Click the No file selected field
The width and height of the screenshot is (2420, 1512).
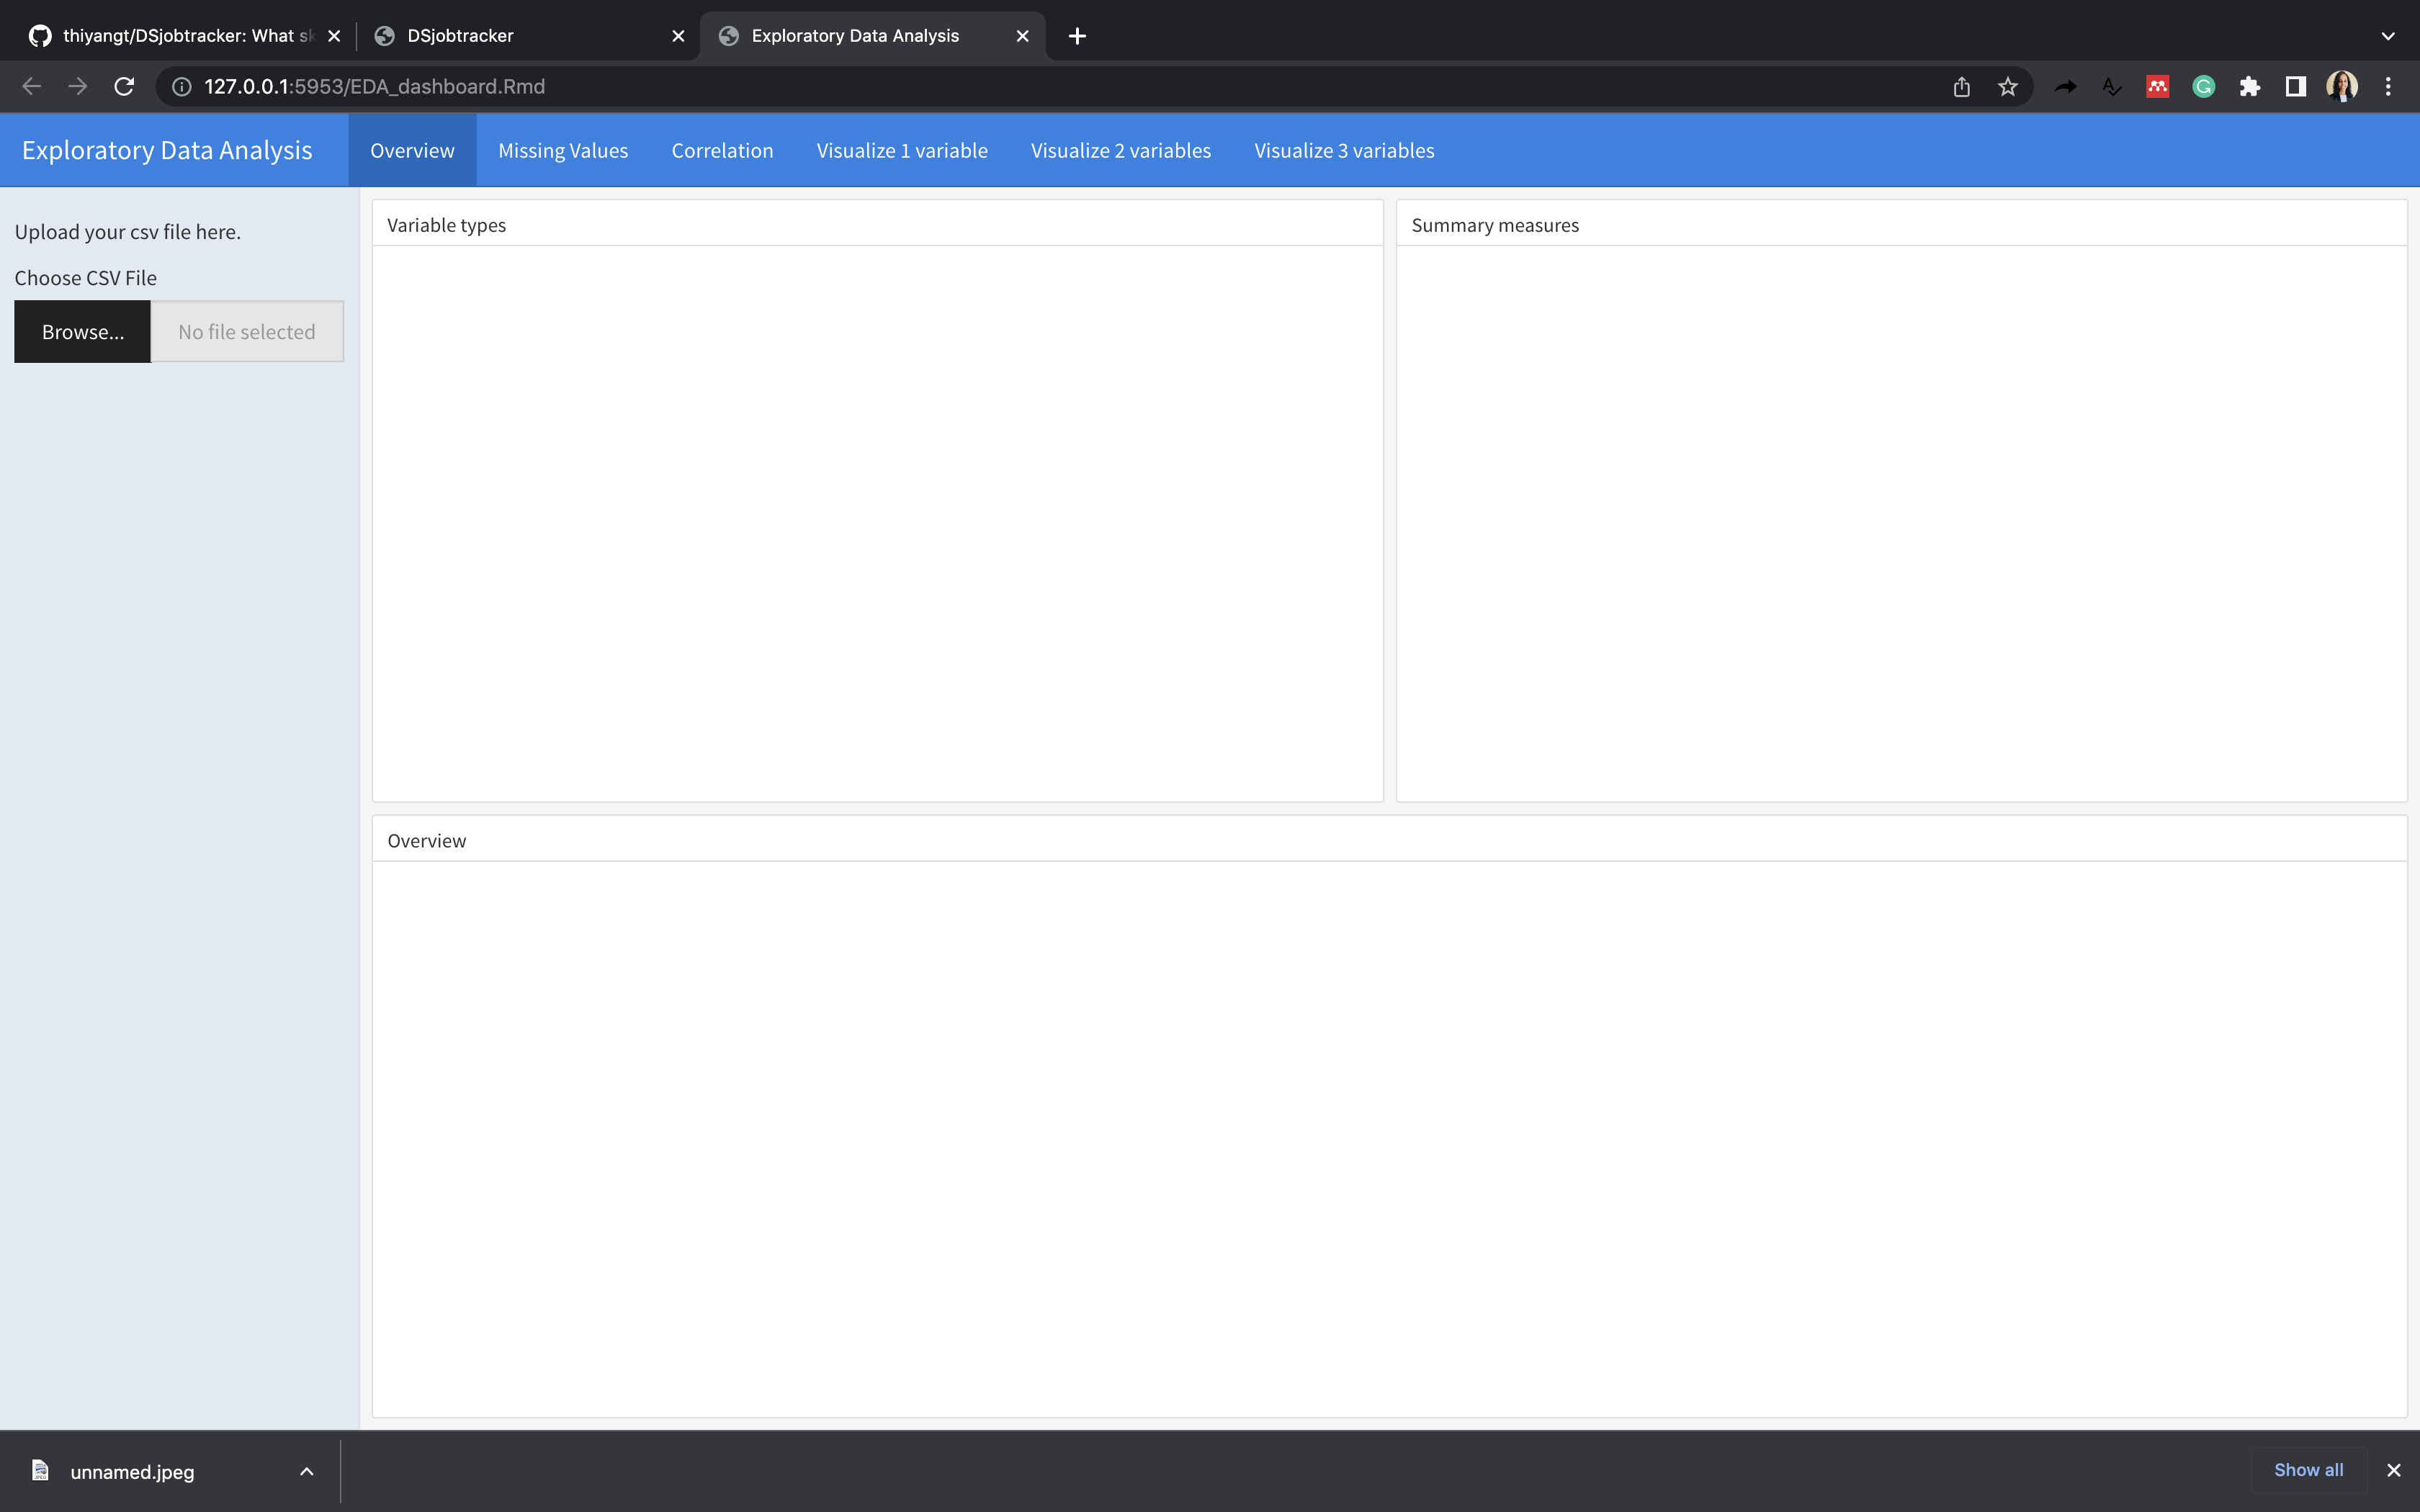click(247, 332)
